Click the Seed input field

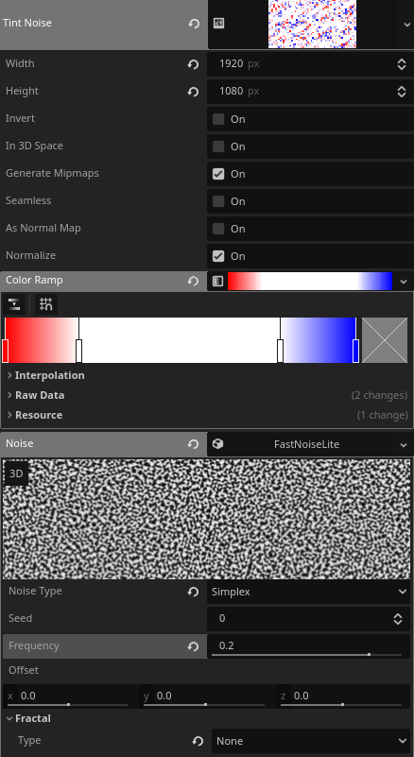(x=300, y=619)
